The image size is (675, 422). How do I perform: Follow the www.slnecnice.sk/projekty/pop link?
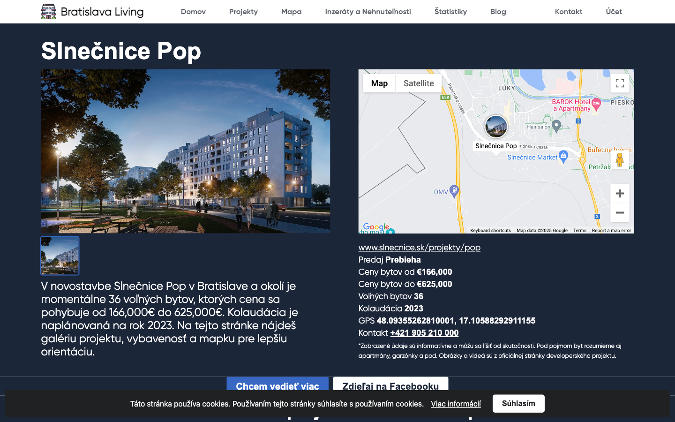(x=419, y=247)
